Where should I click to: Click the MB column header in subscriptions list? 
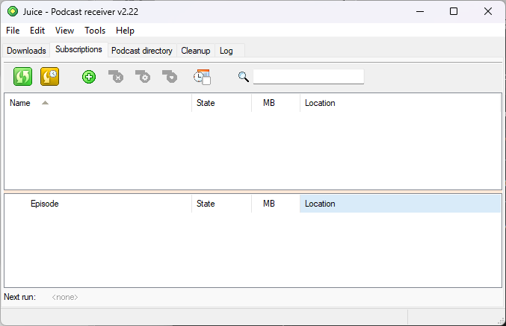point(269,103)
